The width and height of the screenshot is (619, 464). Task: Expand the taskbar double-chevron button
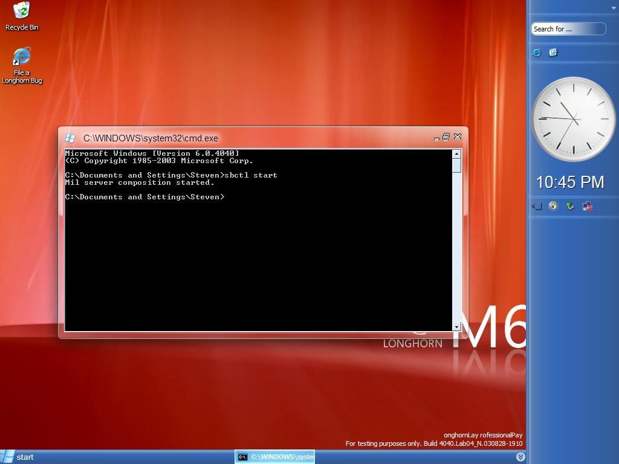(x=520, y=457)
